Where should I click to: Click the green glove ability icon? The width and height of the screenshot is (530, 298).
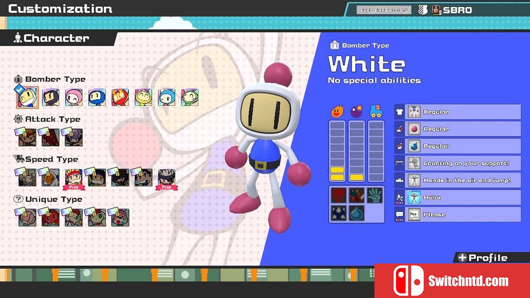(375, 195)
